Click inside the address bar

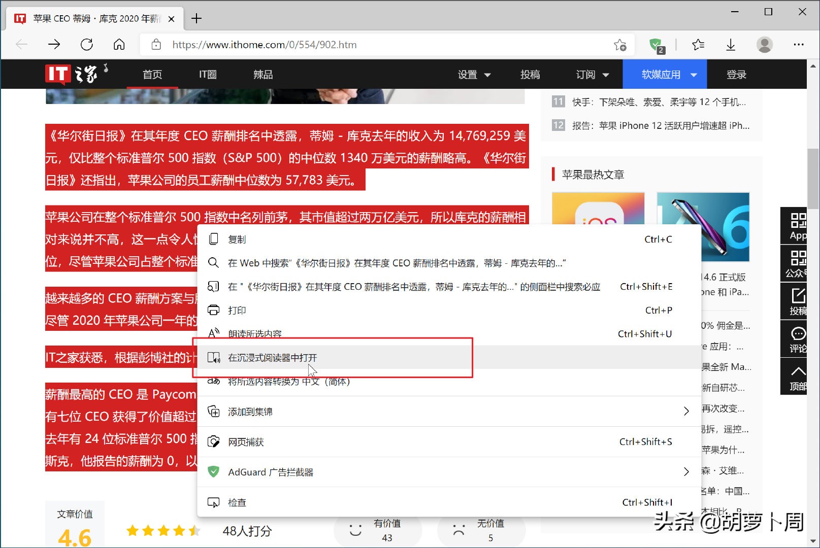click(355, 45)
